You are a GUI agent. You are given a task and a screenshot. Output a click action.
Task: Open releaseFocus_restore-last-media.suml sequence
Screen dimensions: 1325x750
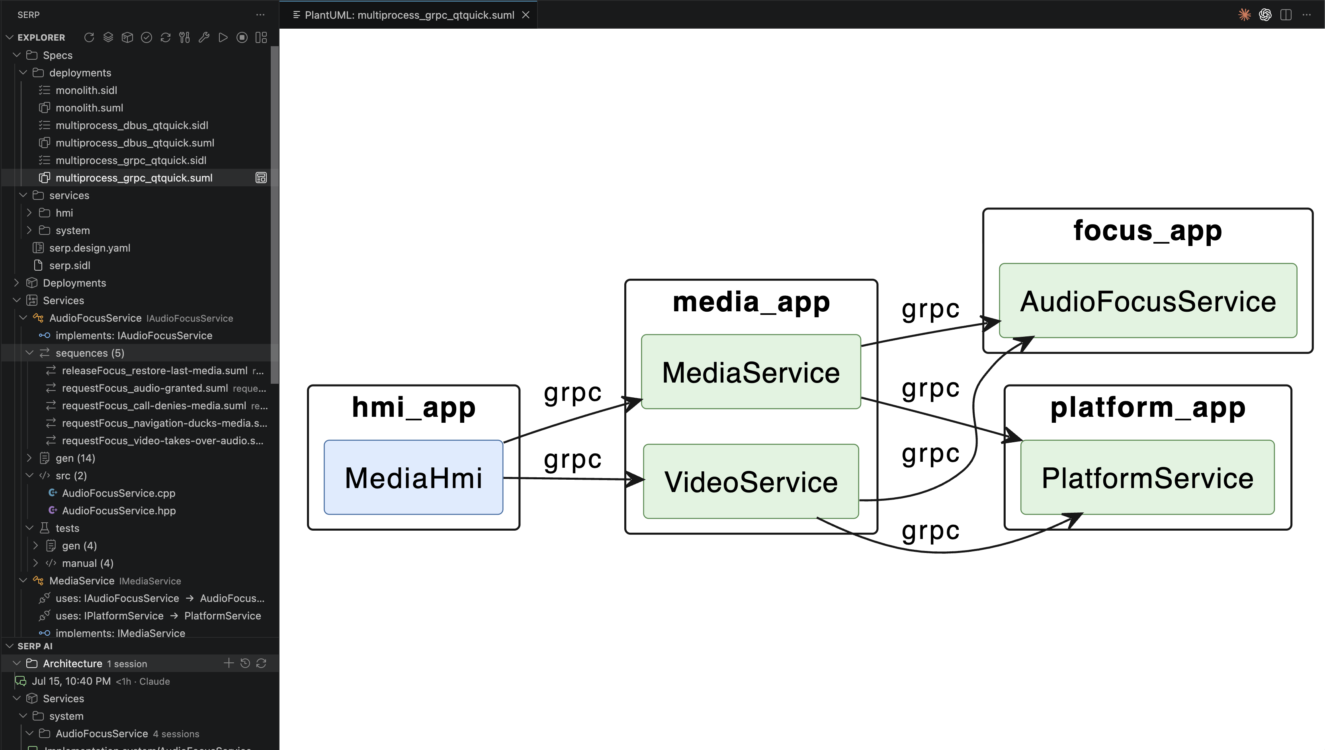(x=137, y=370)
